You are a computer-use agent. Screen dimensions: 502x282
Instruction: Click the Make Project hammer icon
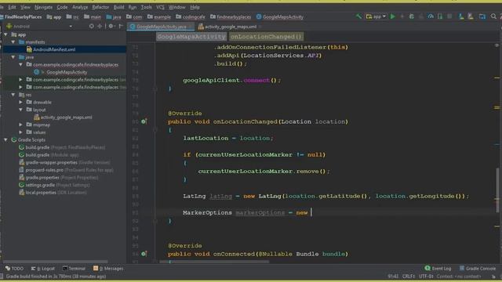[x=358, y=16]
